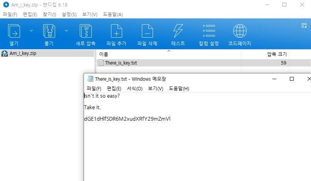Minimize the Notepad window
311x181 pixels.
274,79
